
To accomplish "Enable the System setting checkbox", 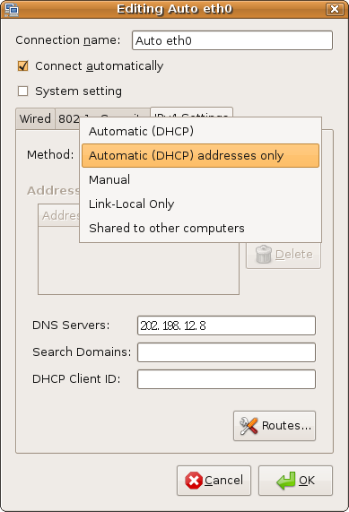I will (22, 91).
